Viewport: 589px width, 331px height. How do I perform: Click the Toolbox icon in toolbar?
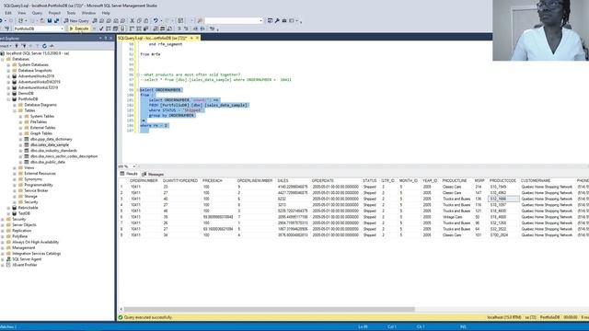(284, 20)
